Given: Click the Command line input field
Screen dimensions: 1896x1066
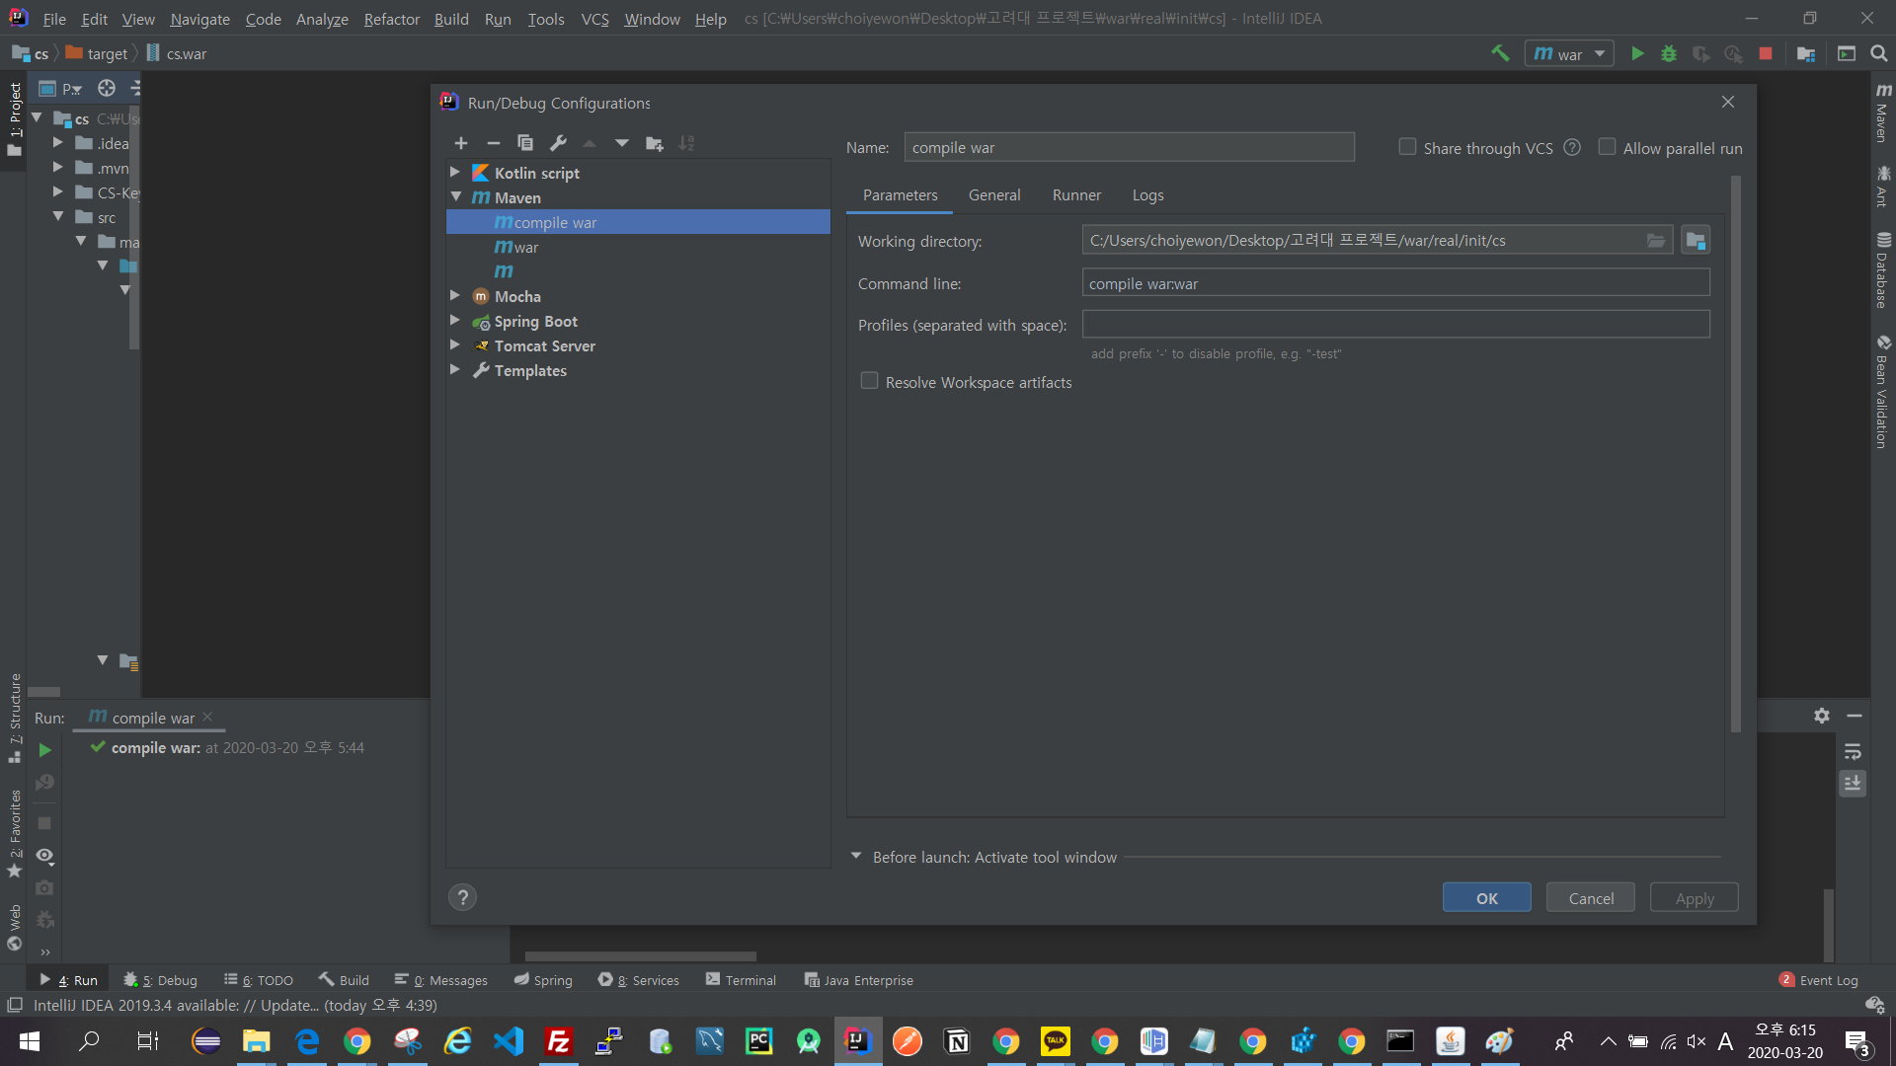Looking at the screenshot, I should coord(1395,283).
